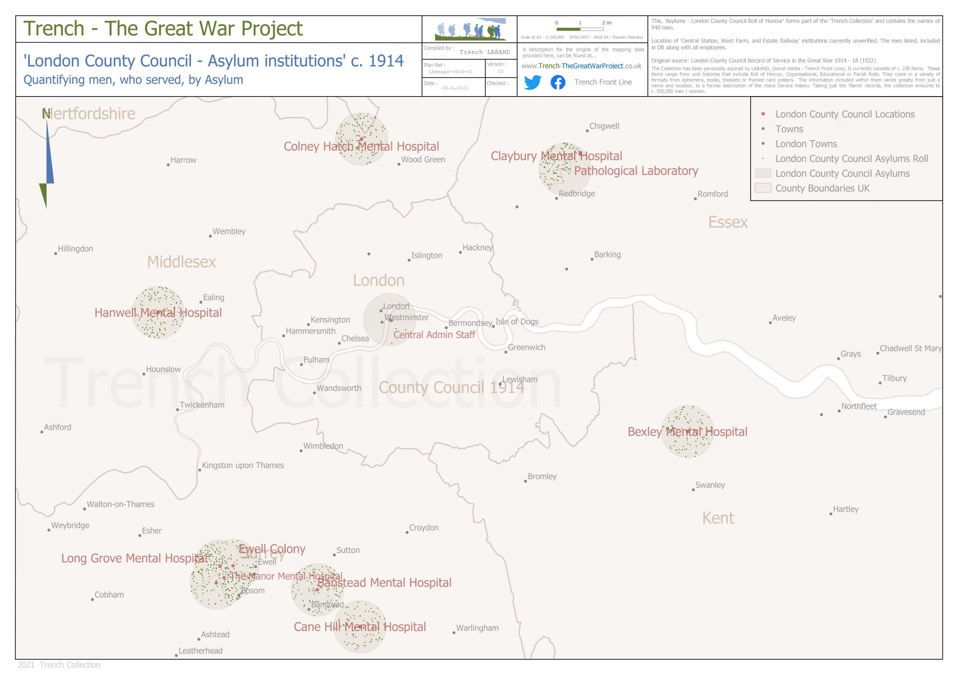Click the Cane Hill Mental Hospital label
Viewport: 957px width, 677px height.
tap(360, 627)
